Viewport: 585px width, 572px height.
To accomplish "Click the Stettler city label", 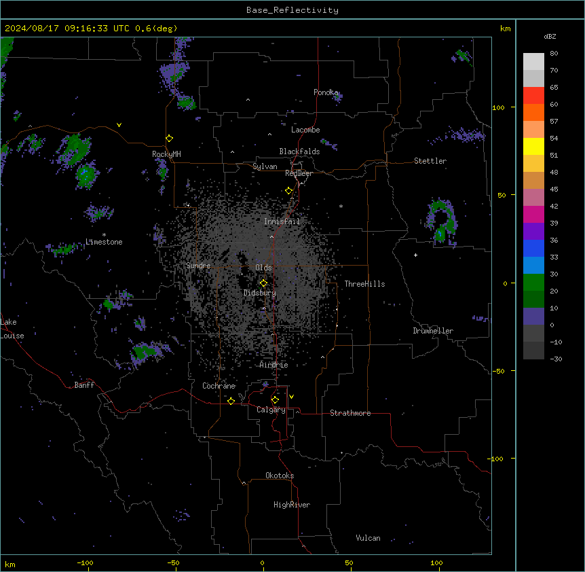I will click(x=430, y=161).
